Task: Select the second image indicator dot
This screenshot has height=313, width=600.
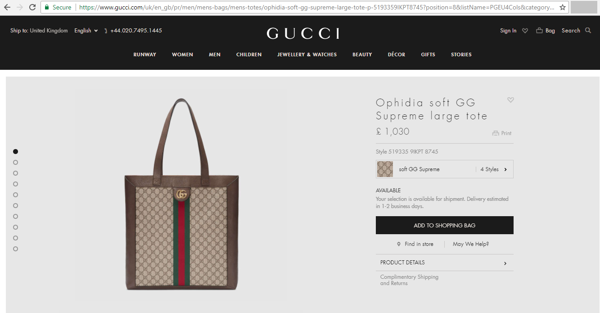Action: pos(15,162)
